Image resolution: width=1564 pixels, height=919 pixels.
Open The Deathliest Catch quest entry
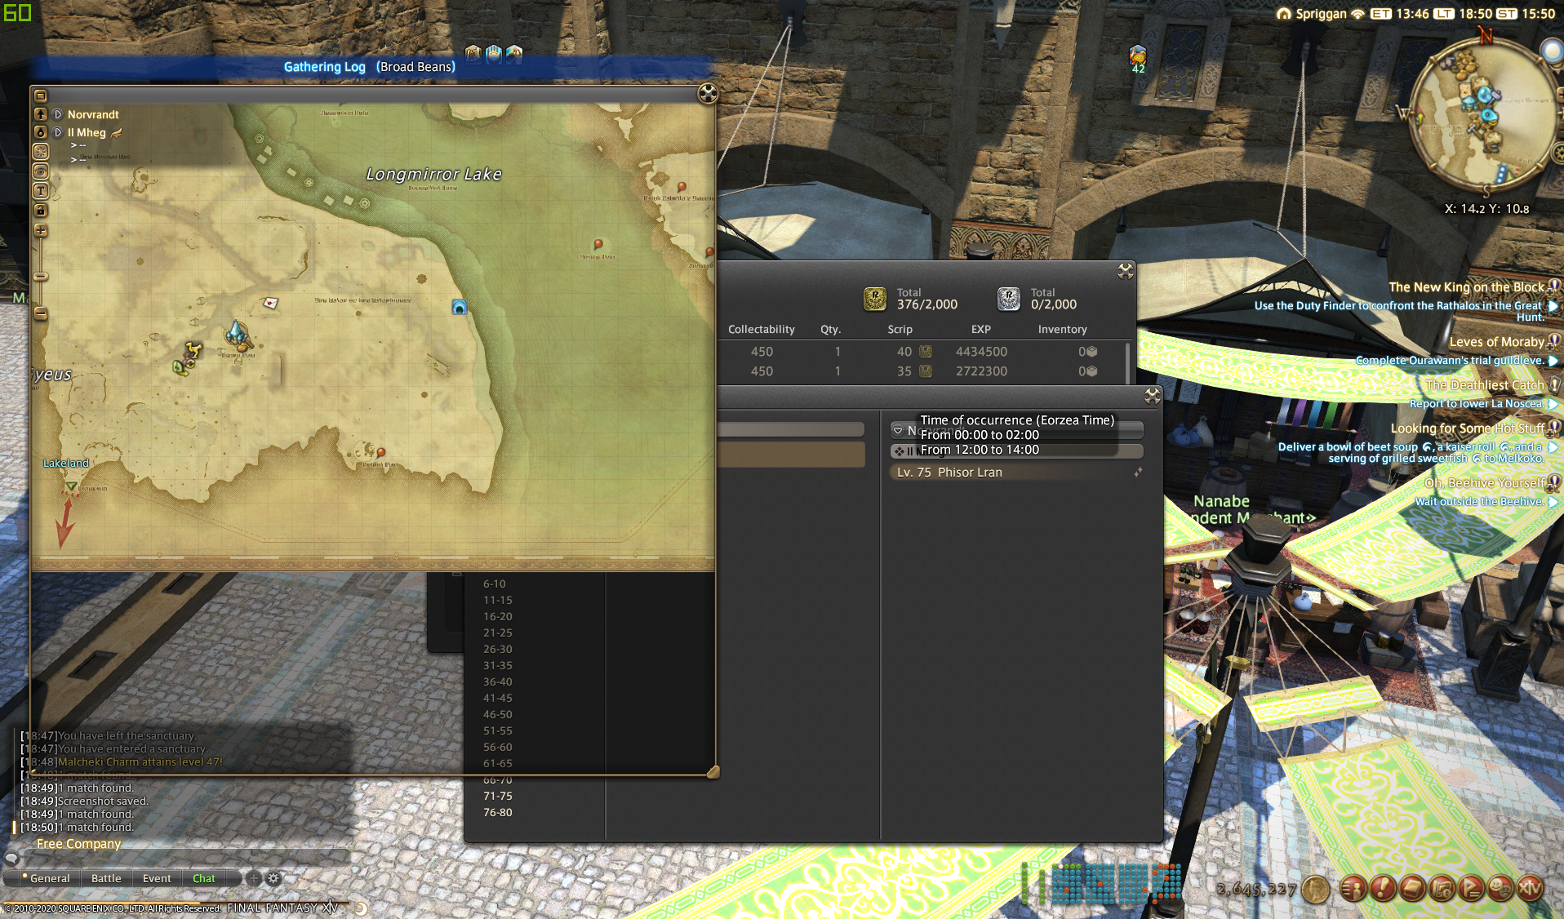[1484, 385]
